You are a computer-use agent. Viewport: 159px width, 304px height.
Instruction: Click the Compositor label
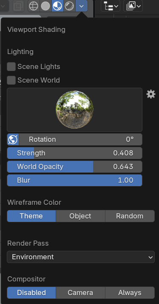tap(26, 279)
